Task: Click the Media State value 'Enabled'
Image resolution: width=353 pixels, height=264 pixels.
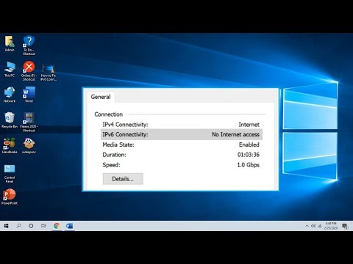Action: click(x=249, y=144)
